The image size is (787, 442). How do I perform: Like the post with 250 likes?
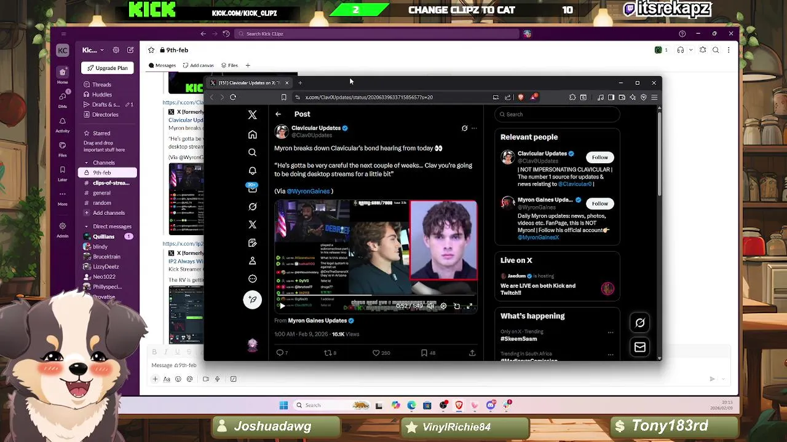(381, 353)
